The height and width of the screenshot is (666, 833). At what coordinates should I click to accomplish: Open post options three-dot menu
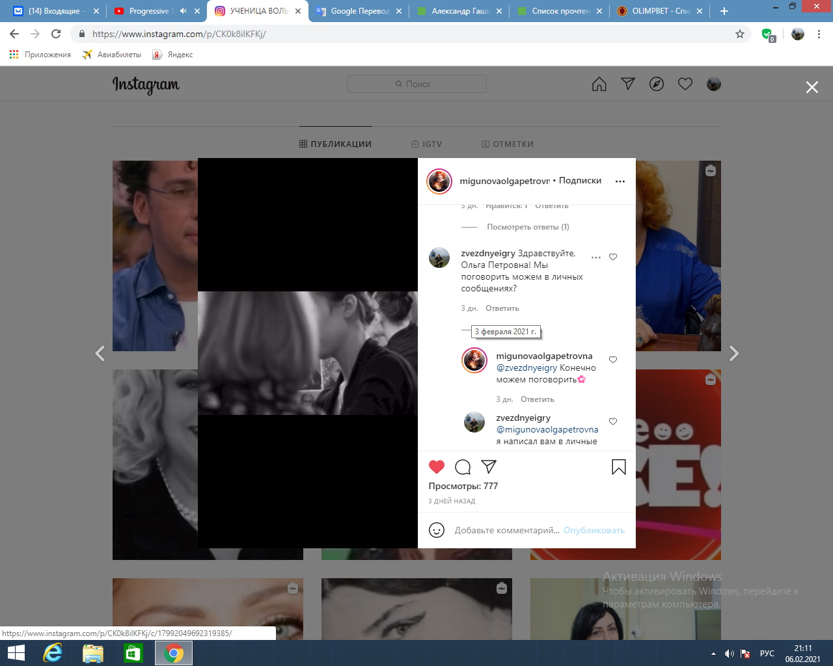pos(620,181)
